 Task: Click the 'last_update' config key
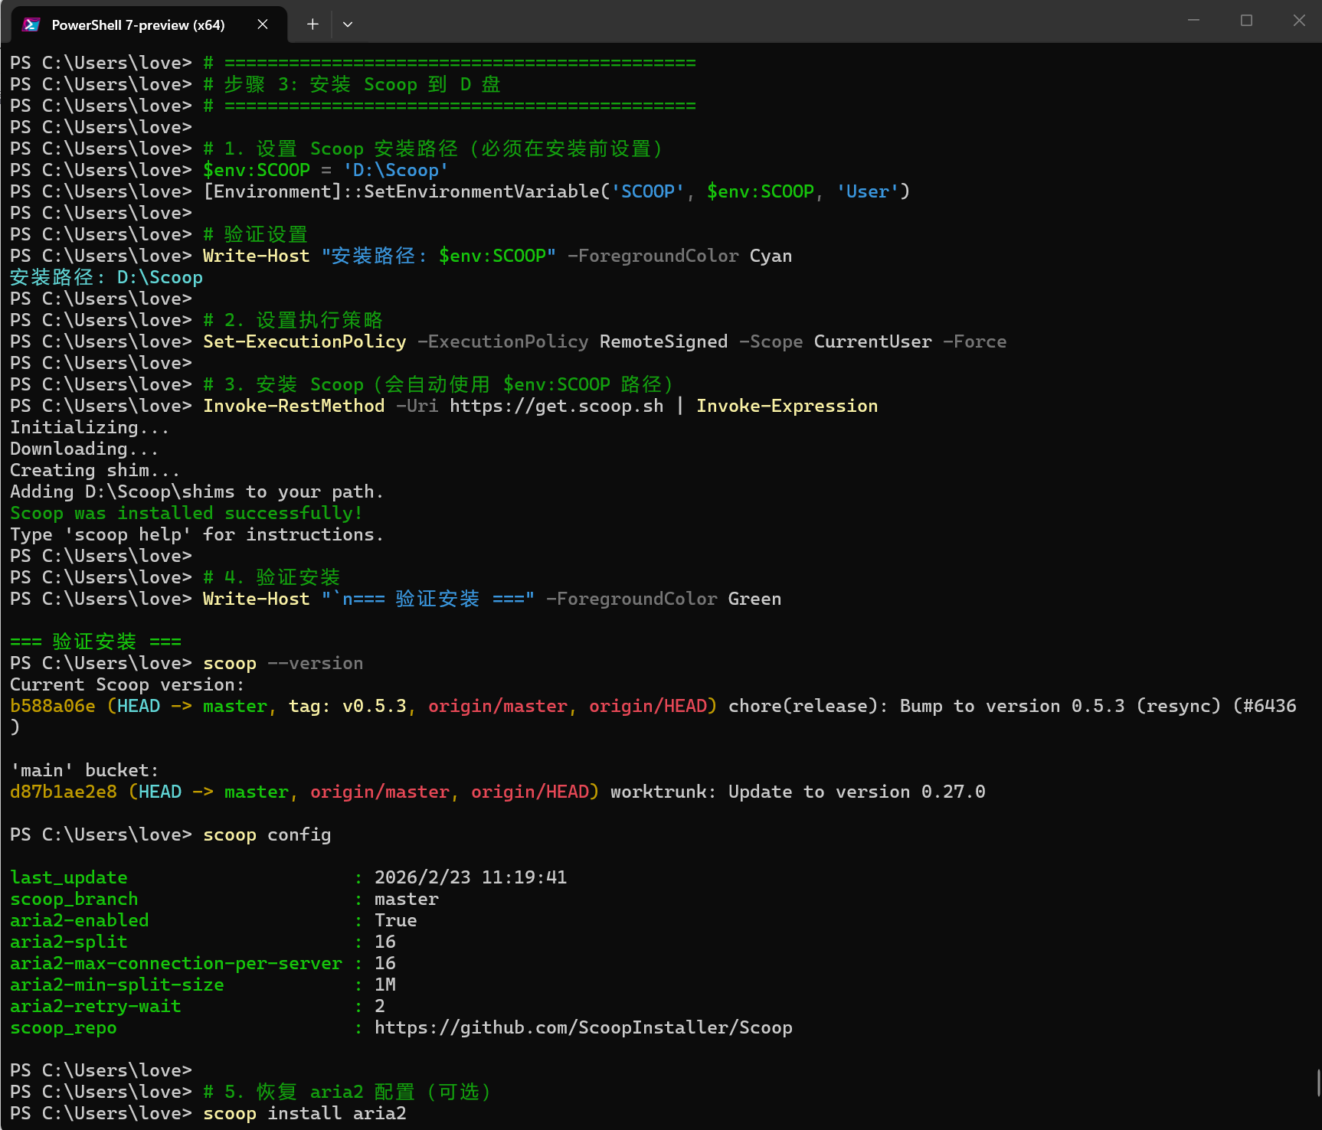pyautogui.click(x=69, y=877)
